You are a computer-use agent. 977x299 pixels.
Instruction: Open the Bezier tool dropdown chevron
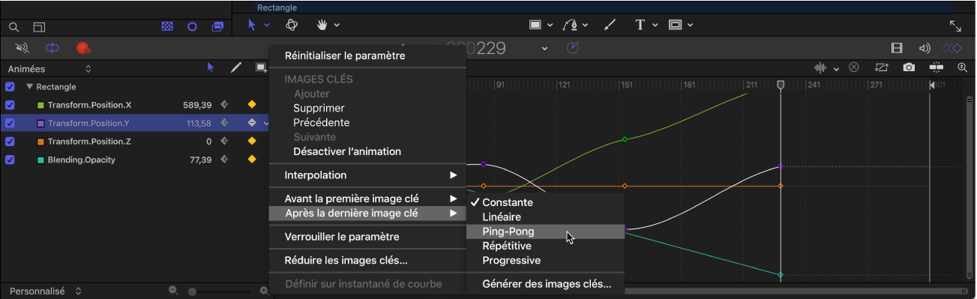click(x=586, y=25)
